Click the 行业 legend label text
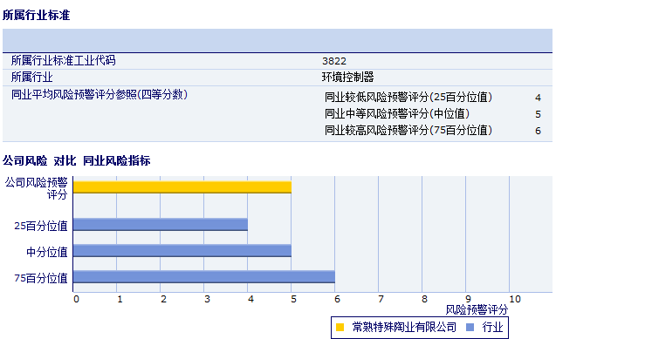The width and height of the screenshot is (652, 339). (493, 328)
